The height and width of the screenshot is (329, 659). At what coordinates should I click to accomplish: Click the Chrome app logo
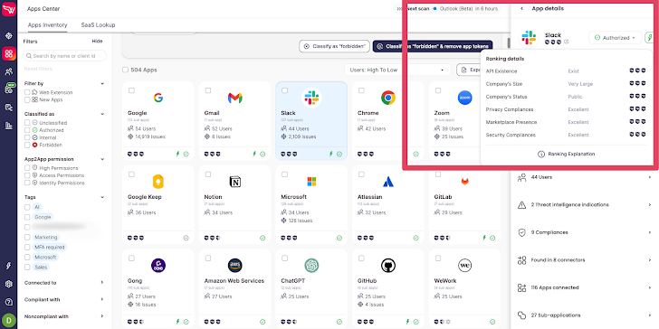(x=388, y=98)
